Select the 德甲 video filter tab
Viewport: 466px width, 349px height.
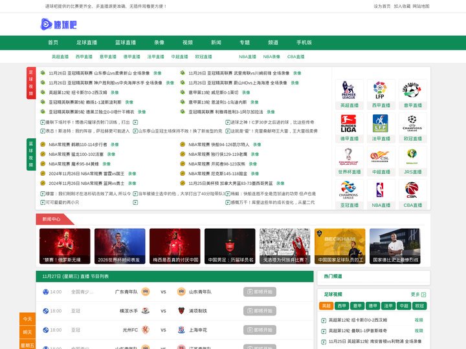click(373, 306)
